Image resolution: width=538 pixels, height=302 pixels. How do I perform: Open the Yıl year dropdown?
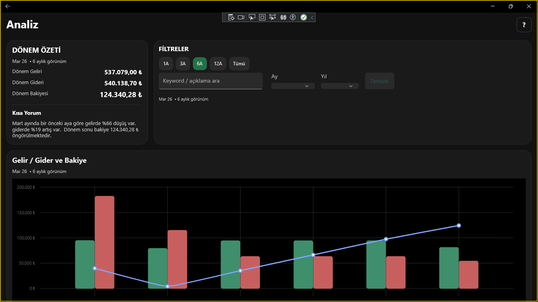click(339, 86)
